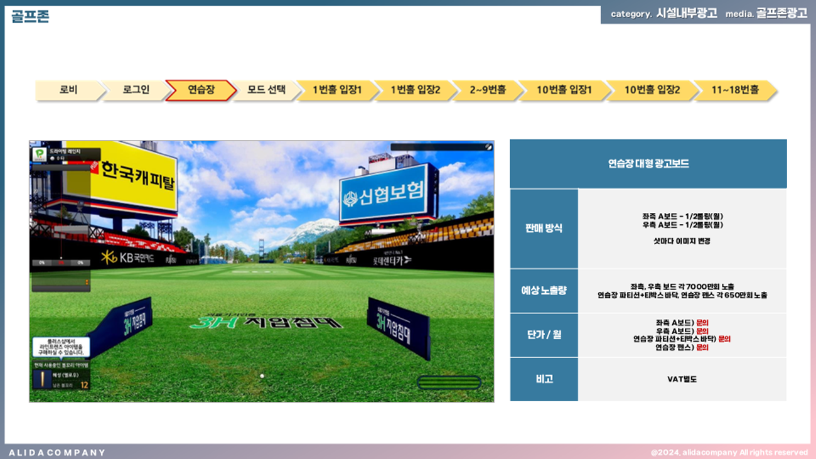
Task: Select the 로비 step
Action: pos(68,90)
